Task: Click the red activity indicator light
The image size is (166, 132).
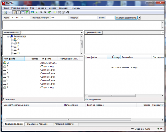Action: (x=161, y=129)
